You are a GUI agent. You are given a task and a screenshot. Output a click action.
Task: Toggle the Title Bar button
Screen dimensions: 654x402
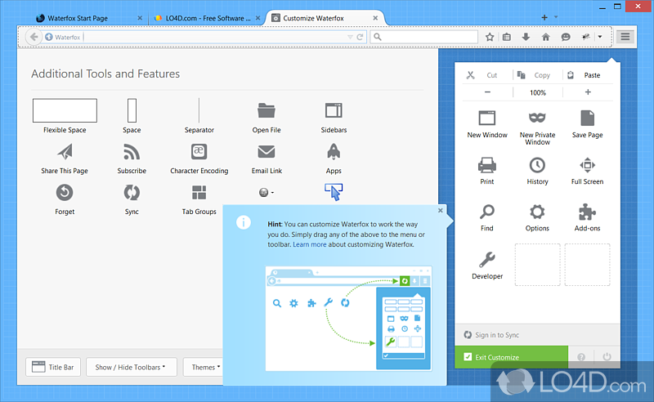coord(53,368)
